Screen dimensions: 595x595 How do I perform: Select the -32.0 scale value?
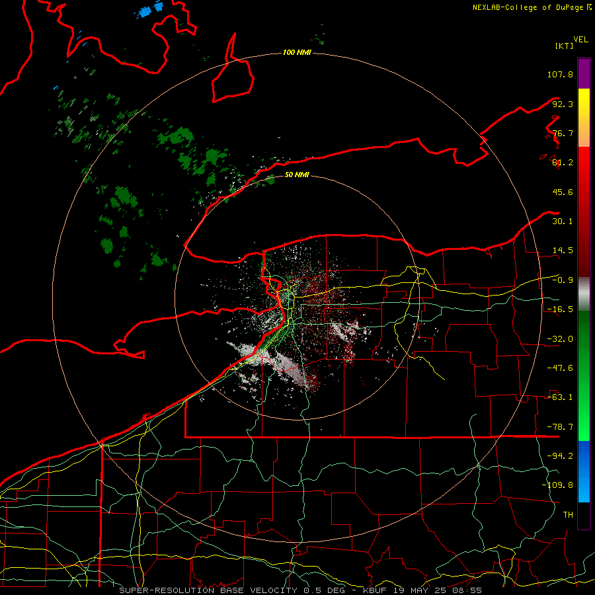click(x=560, y=339)
